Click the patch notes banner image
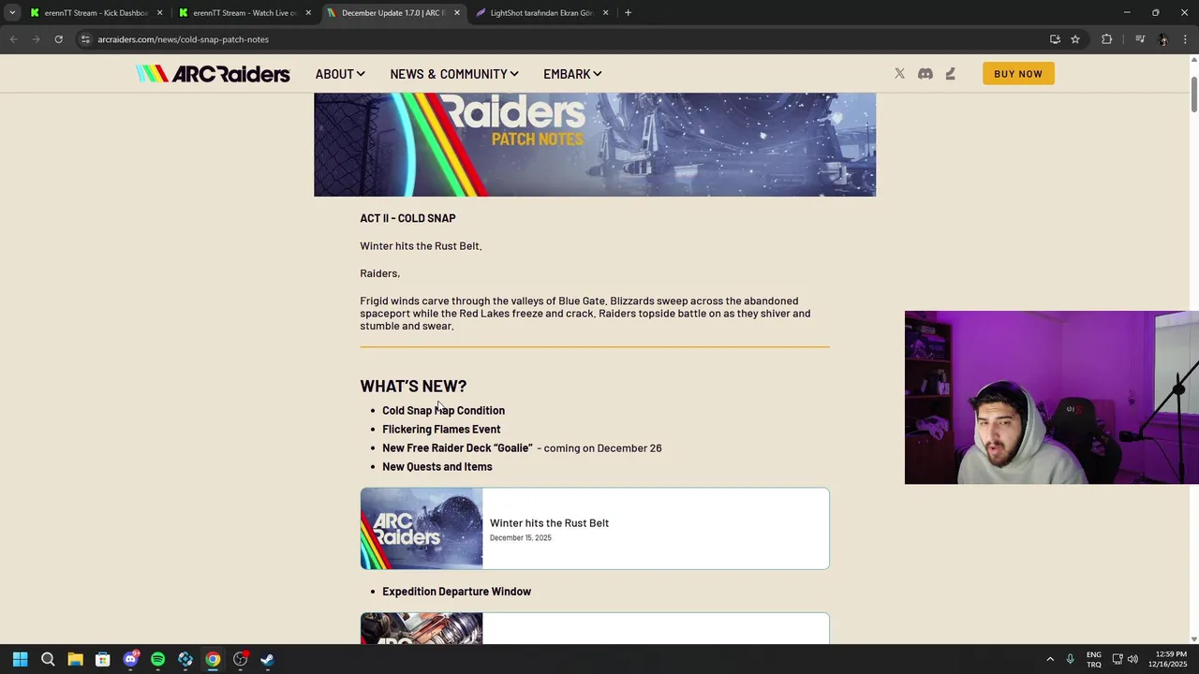The height and width of the screenshot is (674, 1199). click(x=595, y=144)
